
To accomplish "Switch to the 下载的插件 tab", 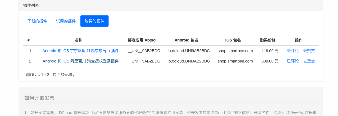I will (37, 21).
